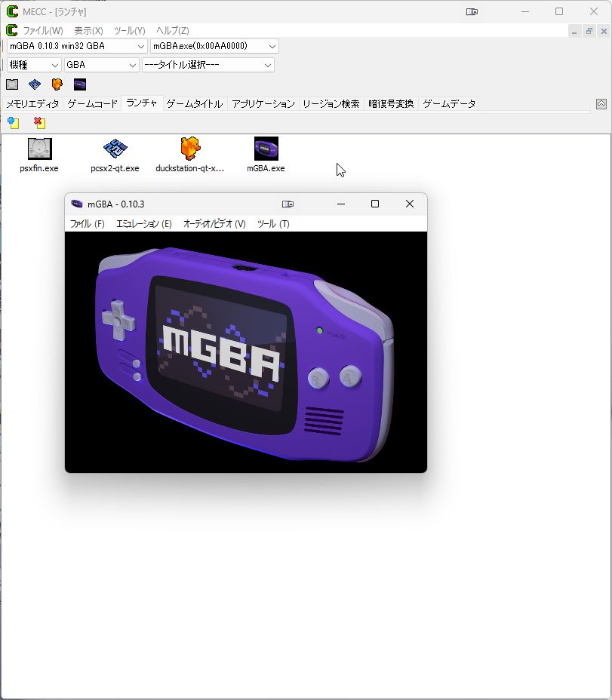The image size is (612, 700).
Task: Restore the MECC inner child window
Action: click(x=589, y=31)
